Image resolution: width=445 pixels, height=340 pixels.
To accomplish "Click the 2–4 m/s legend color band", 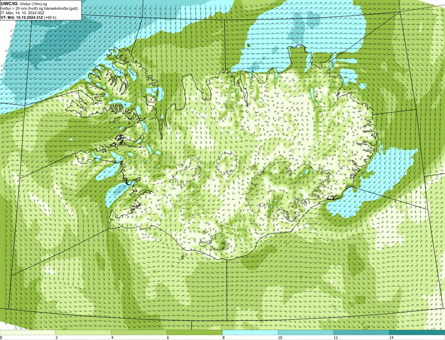I will pos(83,332).
